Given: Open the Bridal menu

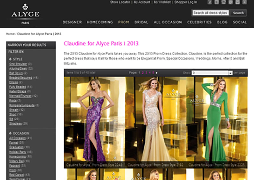Looking at the screenshot, I should 141,22.
